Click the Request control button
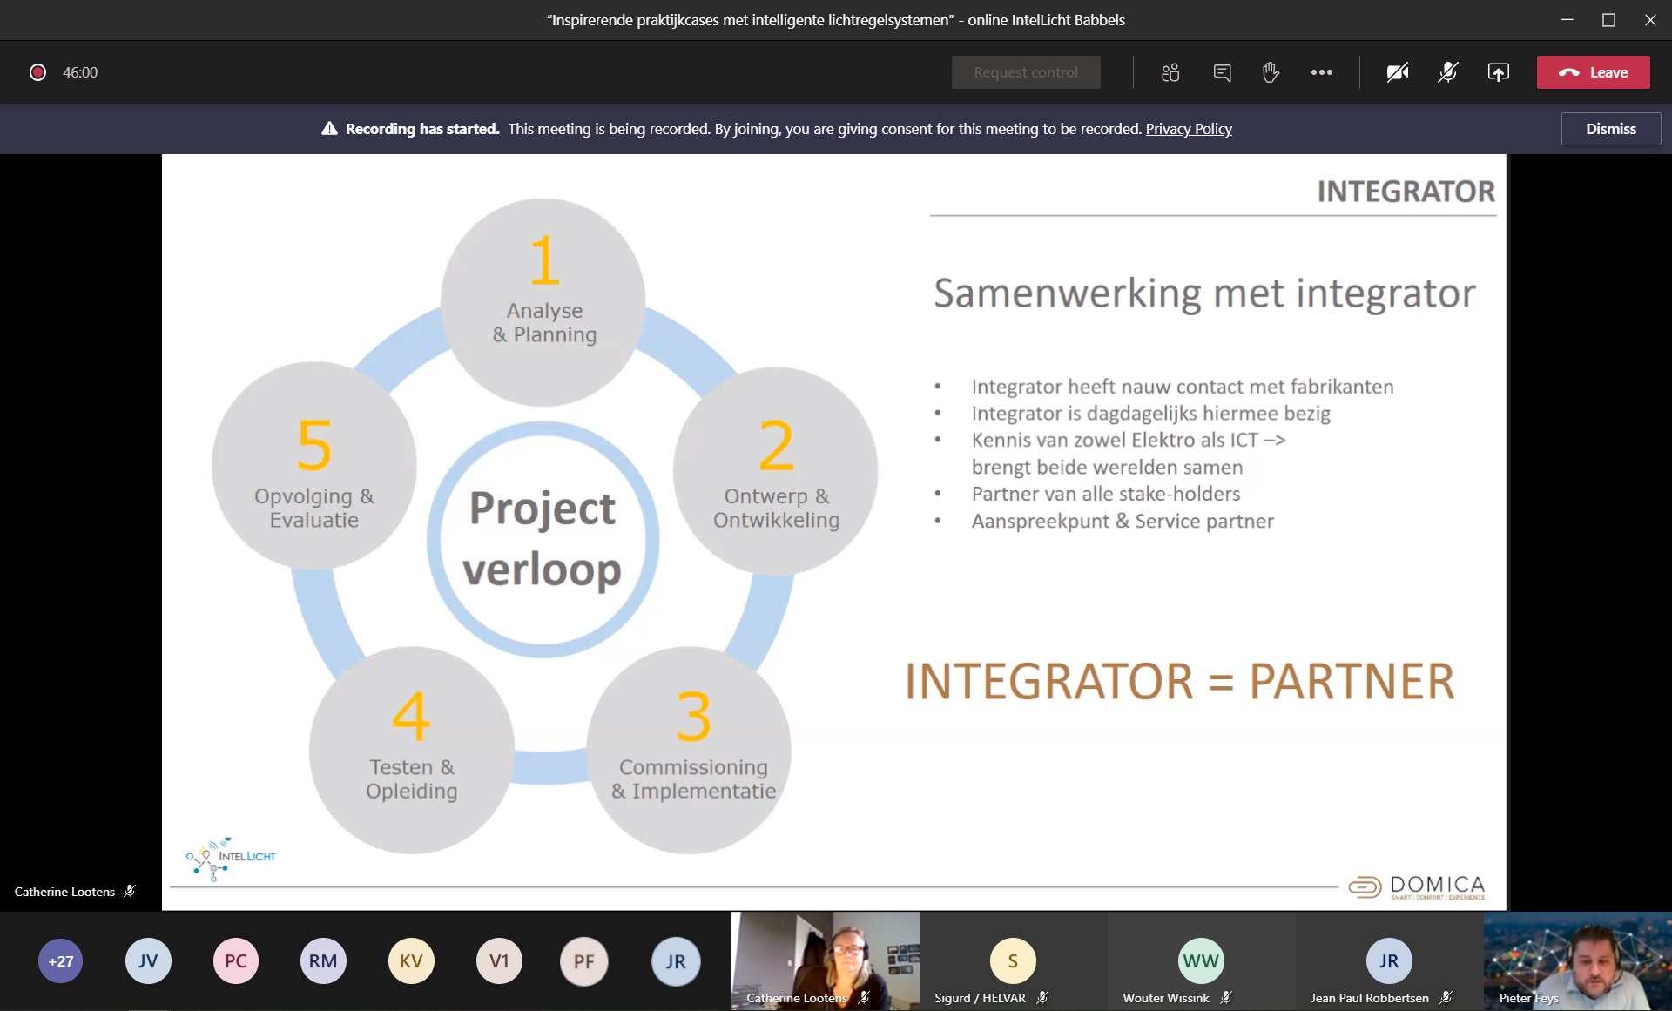The height and width of the screenshot is (1011, 1672). coord(1025,72)
